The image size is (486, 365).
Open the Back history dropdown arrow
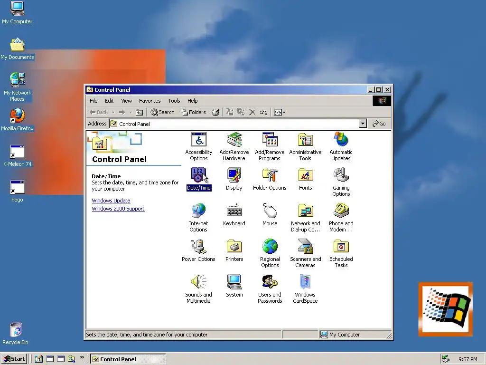pyautogui.click(x=113, y=112)
